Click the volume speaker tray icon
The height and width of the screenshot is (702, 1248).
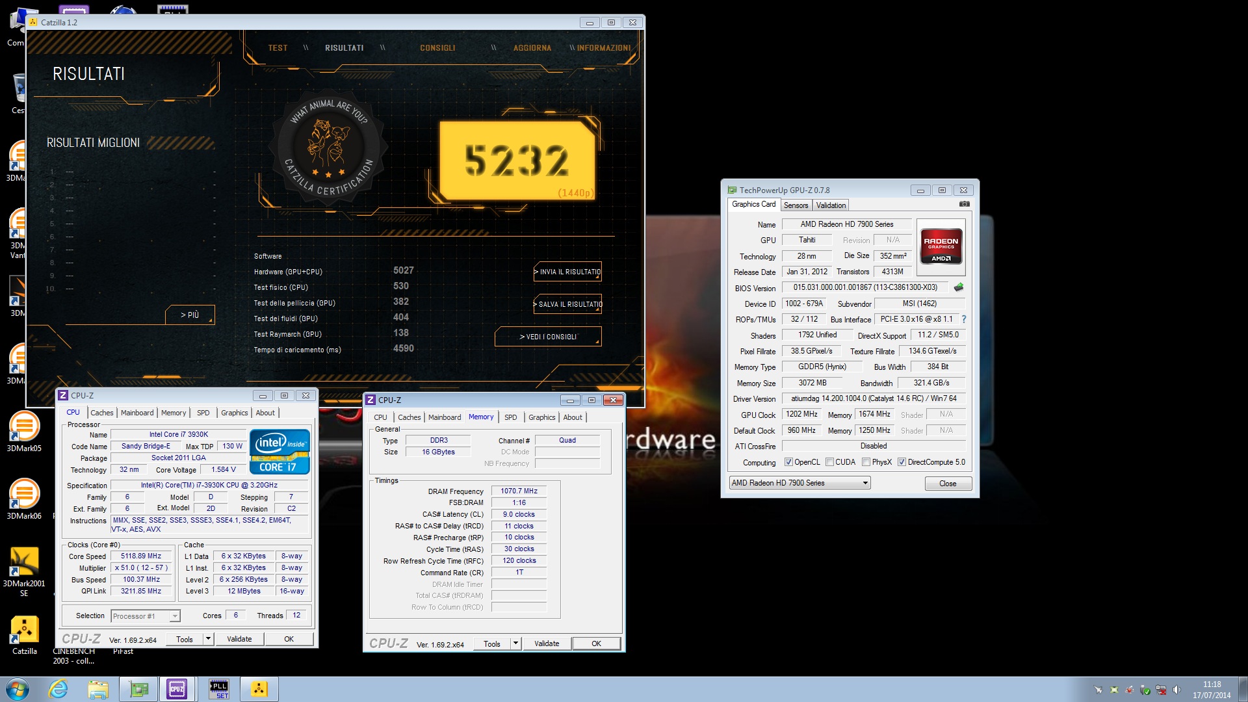[1176, 690]
